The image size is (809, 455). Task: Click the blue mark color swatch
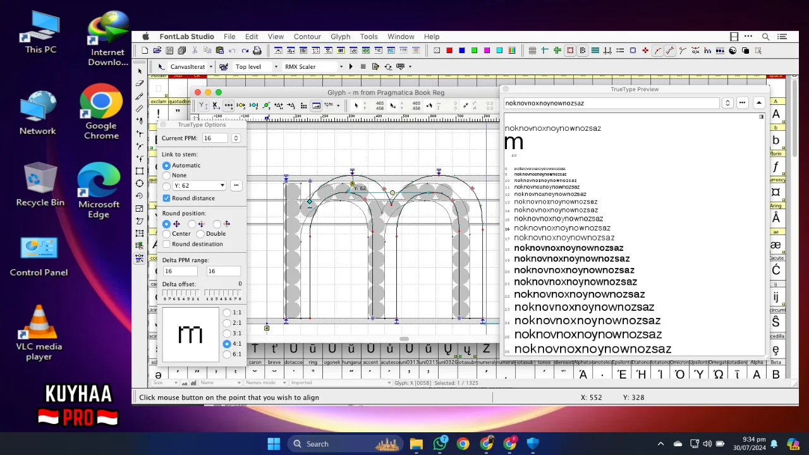[462, 51]
